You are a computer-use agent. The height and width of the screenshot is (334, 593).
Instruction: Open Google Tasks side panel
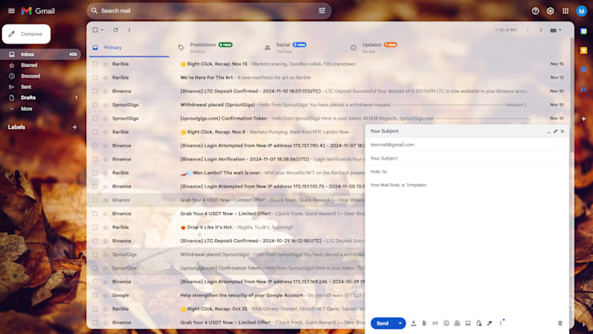[583, 69]
